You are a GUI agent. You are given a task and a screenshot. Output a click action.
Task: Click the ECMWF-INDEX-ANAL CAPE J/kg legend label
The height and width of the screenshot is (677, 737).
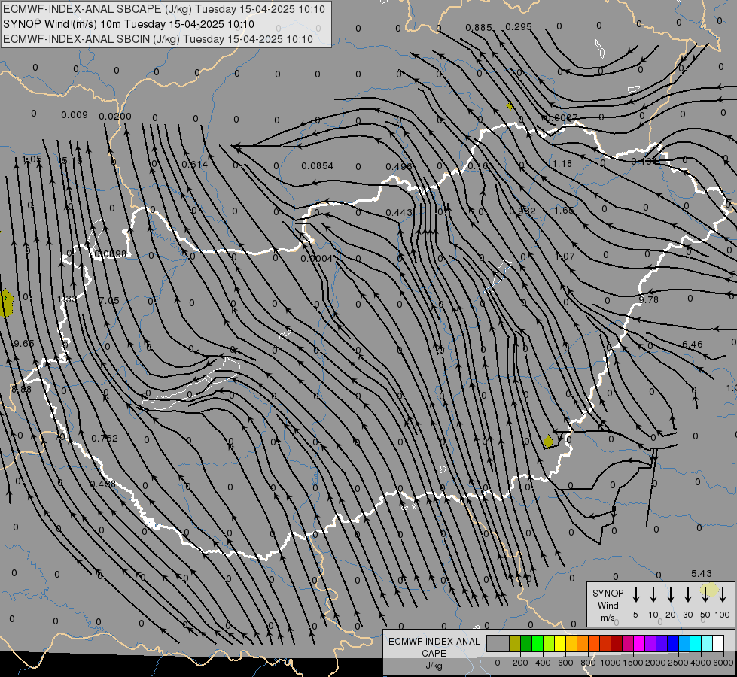(x=434, y=653)
